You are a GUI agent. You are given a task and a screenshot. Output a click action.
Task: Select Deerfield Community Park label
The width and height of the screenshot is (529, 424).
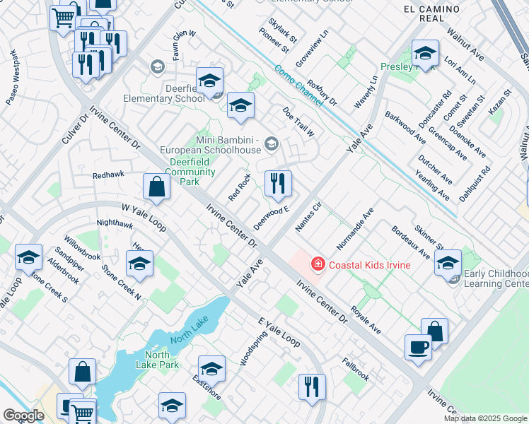[190, 172]
